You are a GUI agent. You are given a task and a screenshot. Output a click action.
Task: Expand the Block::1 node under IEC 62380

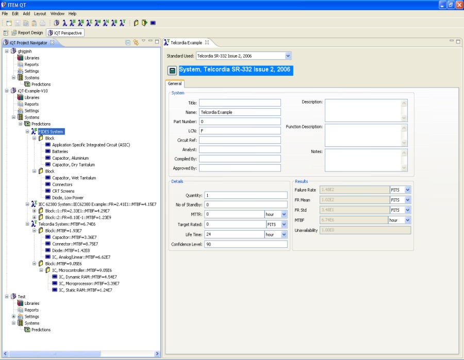click(x=34, y=211)
